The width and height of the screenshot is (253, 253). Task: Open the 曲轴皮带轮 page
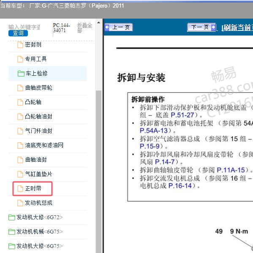tap(38, 88)
